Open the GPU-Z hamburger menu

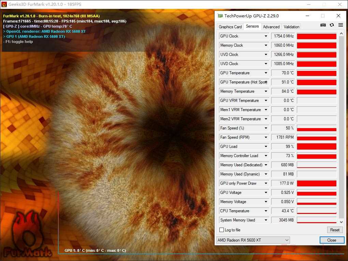click(x=341, y=25)
